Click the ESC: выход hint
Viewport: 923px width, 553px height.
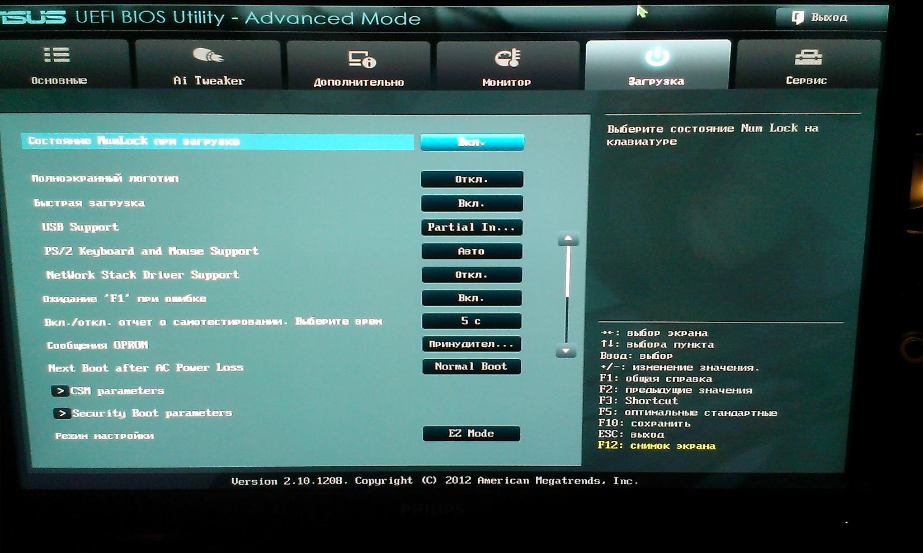632,434
